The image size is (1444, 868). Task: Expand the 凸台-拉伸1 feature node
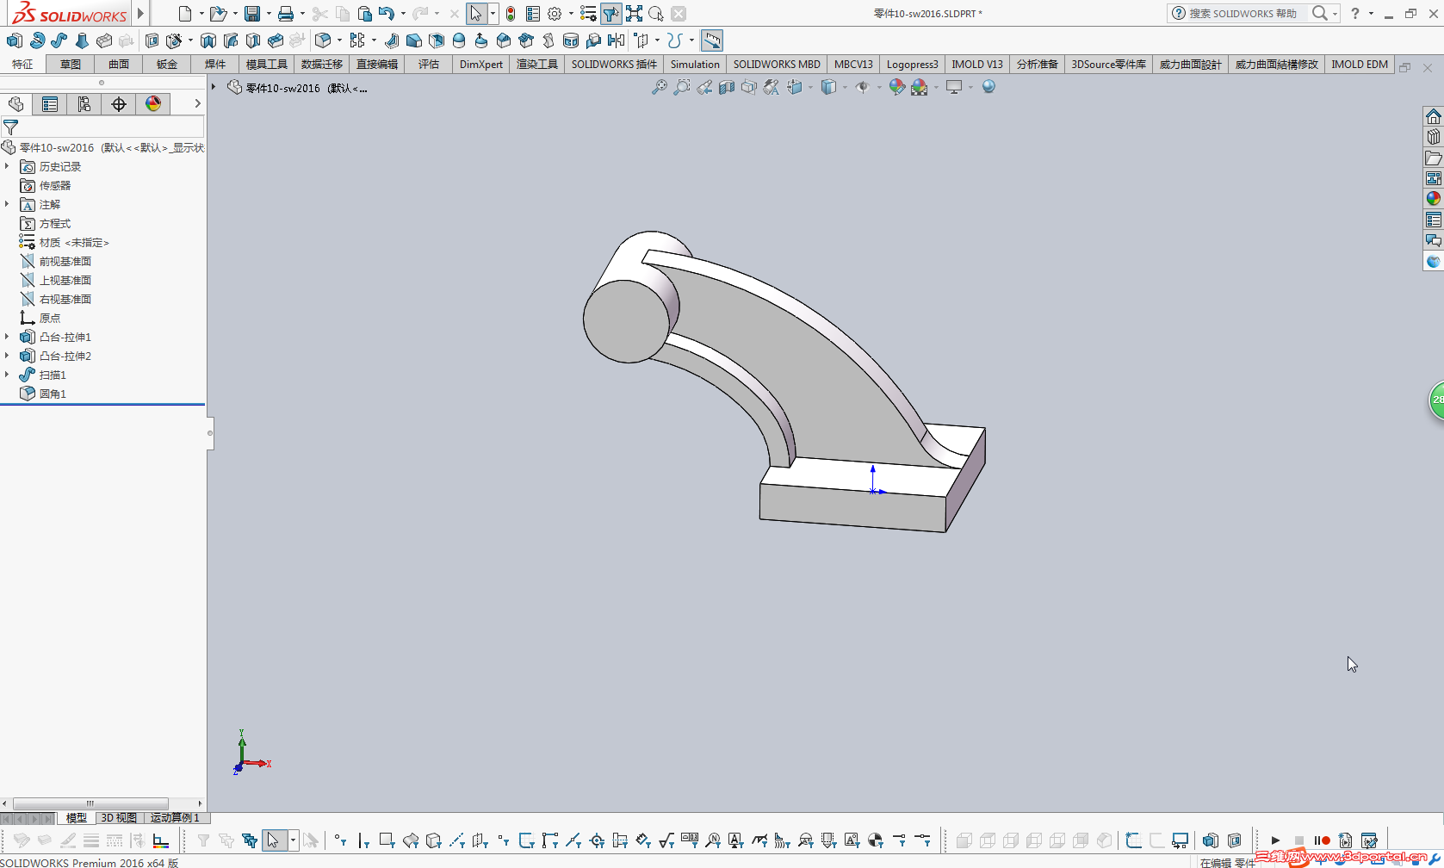(x=7, y=337)
